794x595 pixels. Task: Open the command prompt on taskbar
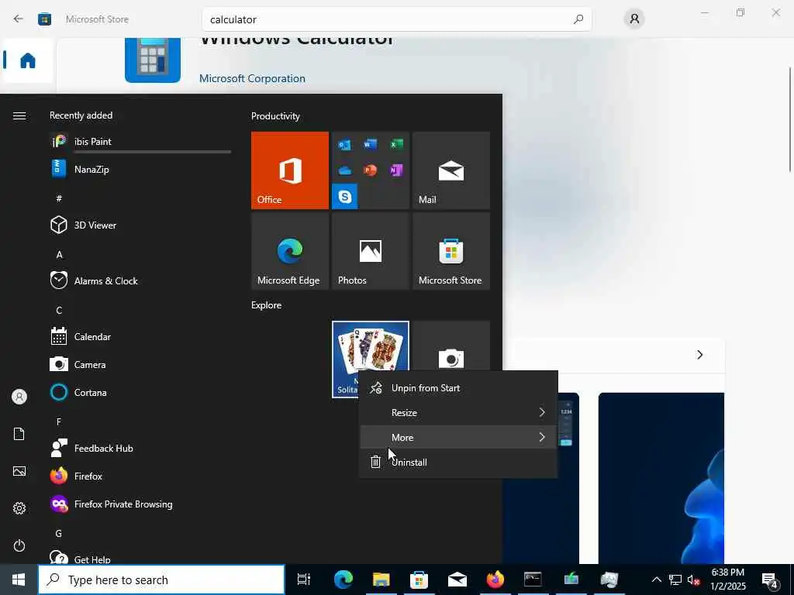click(533, 580)
